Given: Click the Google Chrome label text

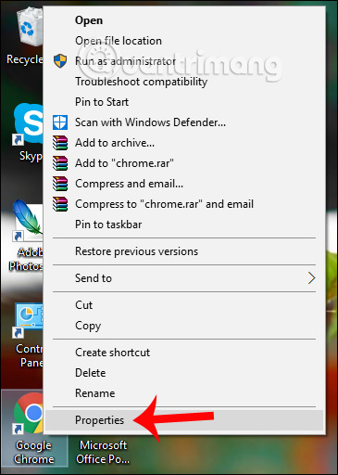Looking at the screenshot, I should coord(34,452).
